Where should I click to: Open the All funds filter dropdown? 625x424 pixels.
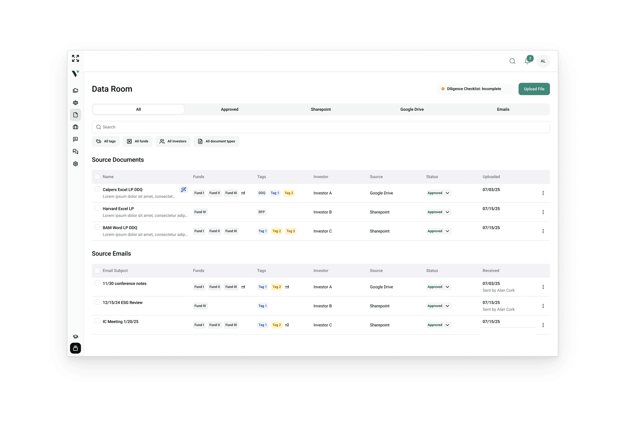coord(138,141)
